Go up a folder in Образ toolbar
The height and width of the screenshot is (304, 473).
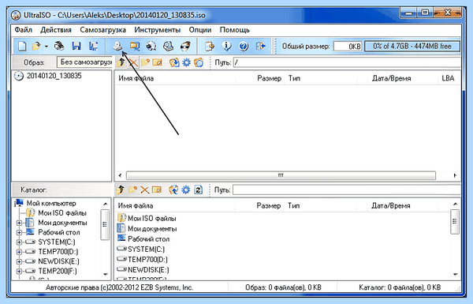click(121, 62)
